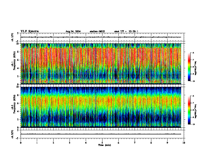The image size is (207, 160).
Task: Click the "-6" label on ch.1 color bar
Action: [x=193, y=53]
